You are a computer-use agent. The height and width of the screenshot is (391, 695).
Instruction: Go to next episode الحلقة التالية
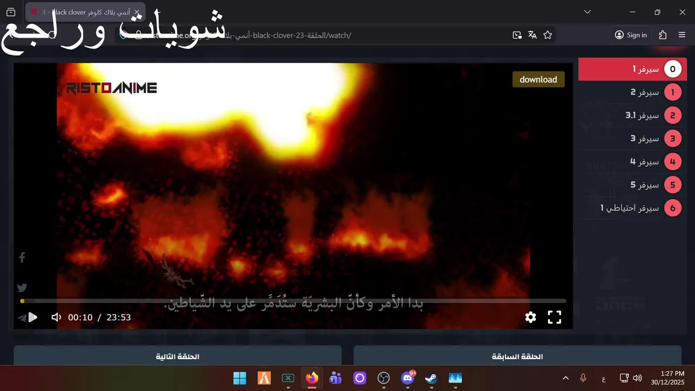(178, 356)
